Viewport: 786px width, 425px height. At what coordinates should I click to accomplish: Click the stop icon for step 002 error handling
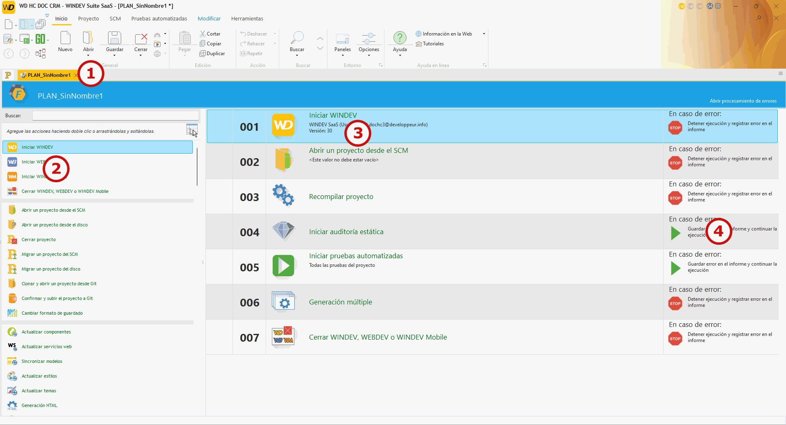(x=675, y=163)
